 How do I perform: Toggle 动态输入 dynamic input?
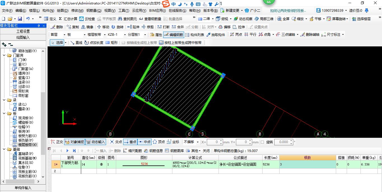pyautogui.click(x=95, y=142)
